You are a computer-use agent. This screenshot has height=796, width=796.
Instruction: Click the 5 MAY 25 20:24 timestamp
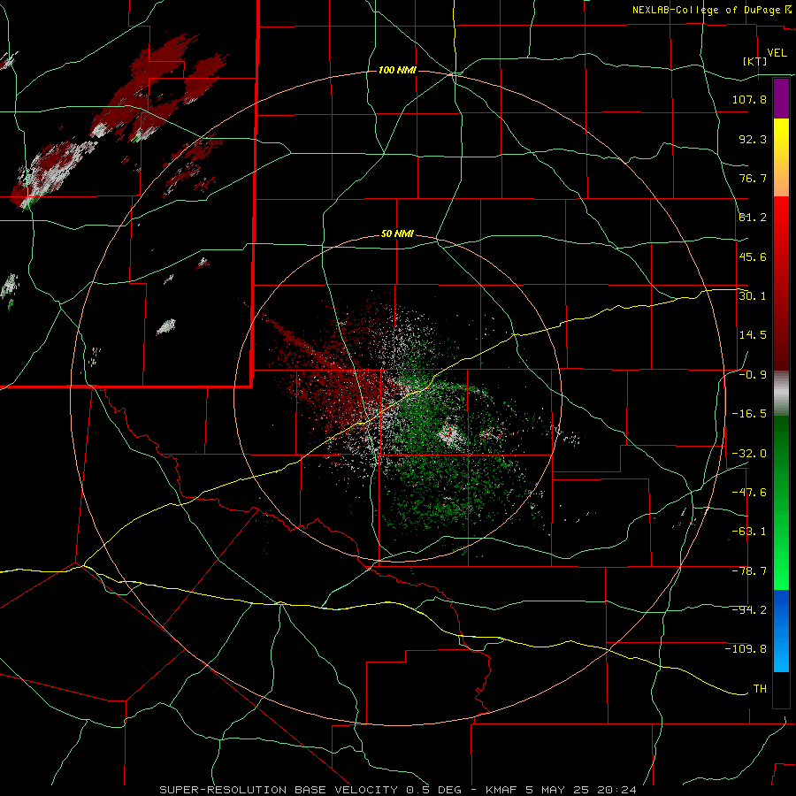click(x=583, y=790)
